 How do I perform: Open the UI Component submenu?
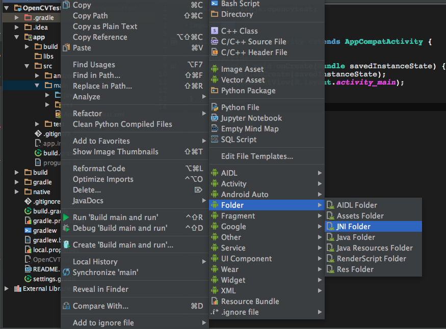click(x=267, y=259)
